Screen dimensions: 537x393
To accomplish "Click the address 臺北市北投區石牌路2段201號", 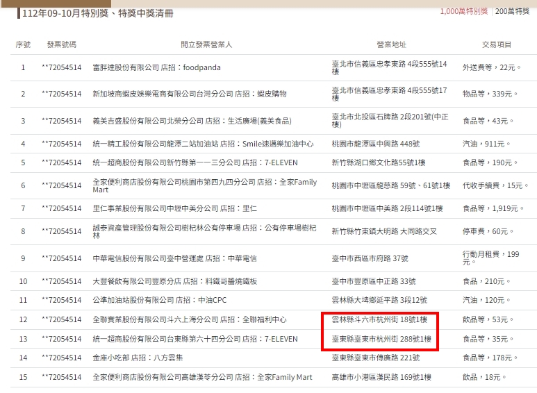I will [390, 121].
